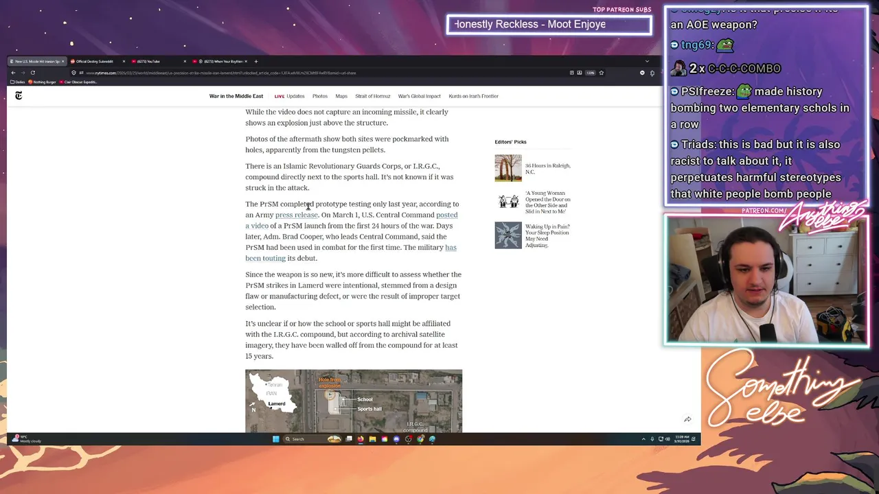Screen dimensions: 879x494
Task: Follow the 'press release' link
Action: [297, 215]
